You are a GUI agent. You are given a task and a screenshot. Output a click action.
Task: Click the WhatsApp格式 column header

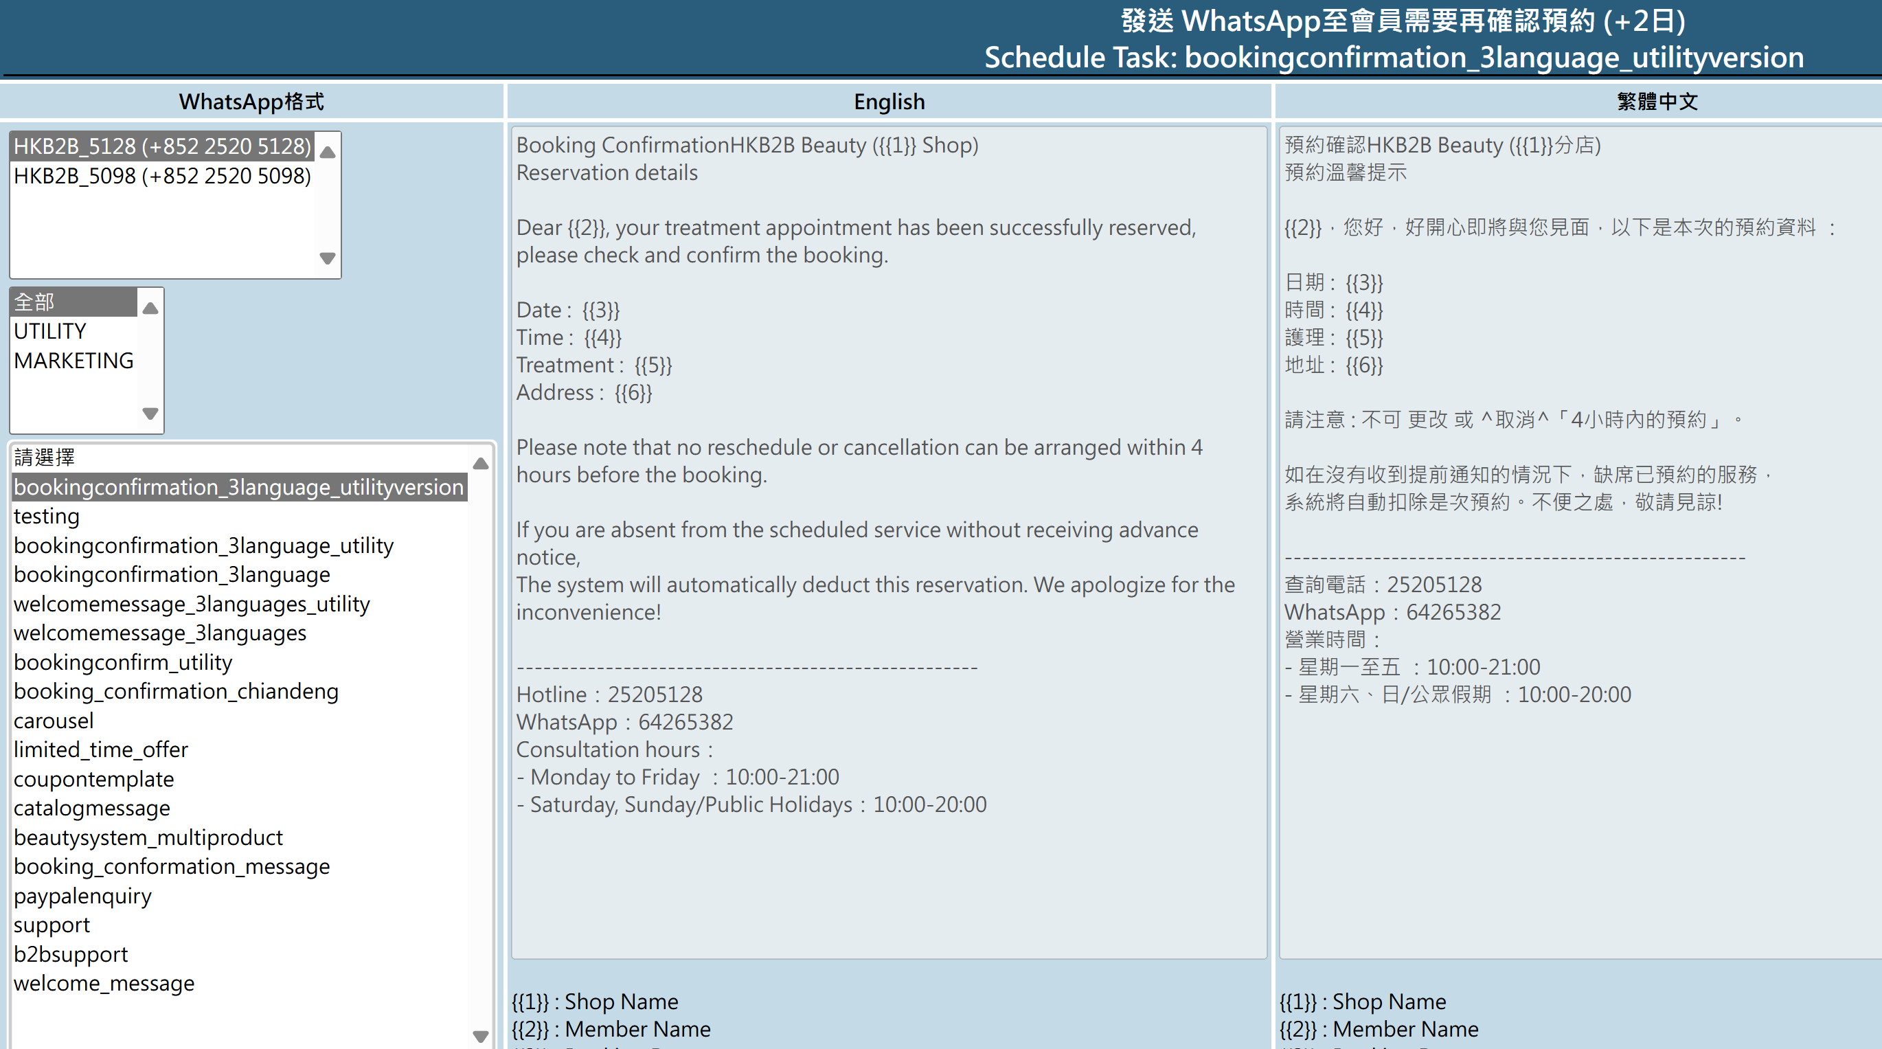(x=251, y=102)
